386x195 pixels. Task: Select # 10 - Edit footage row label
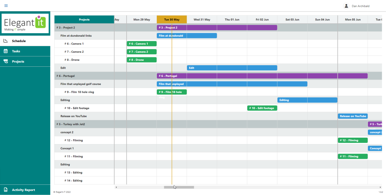[77, 108]
